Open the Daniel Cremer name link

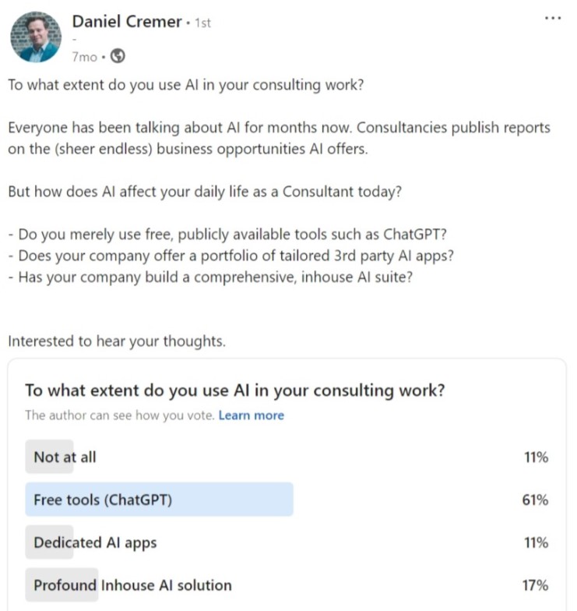[127, 22]
